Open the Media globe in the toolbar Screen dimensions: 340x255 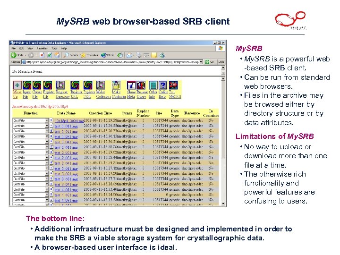[108, 55]
